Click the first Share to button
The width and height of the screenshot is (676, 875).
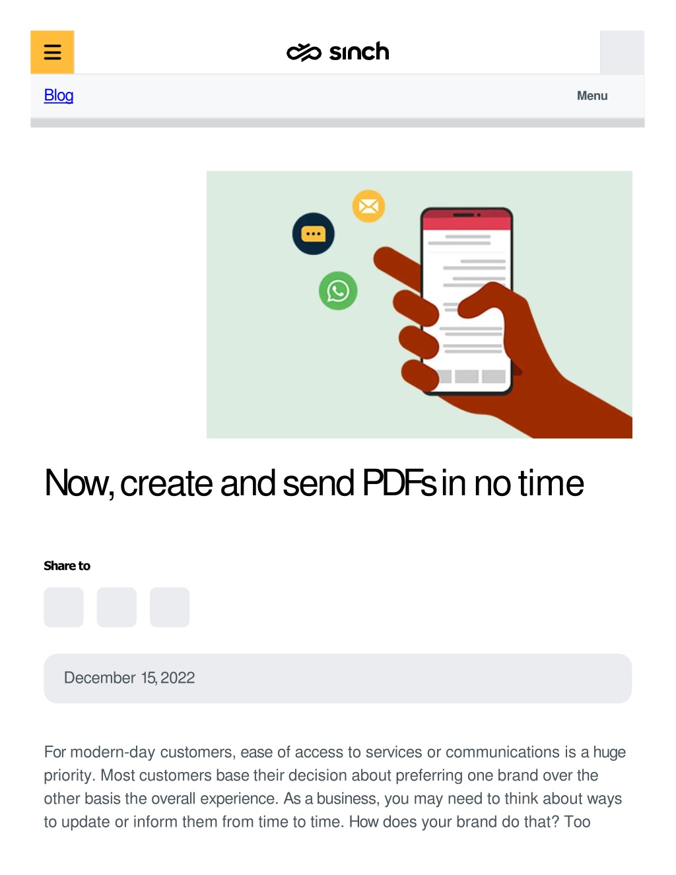pos(64,607)
